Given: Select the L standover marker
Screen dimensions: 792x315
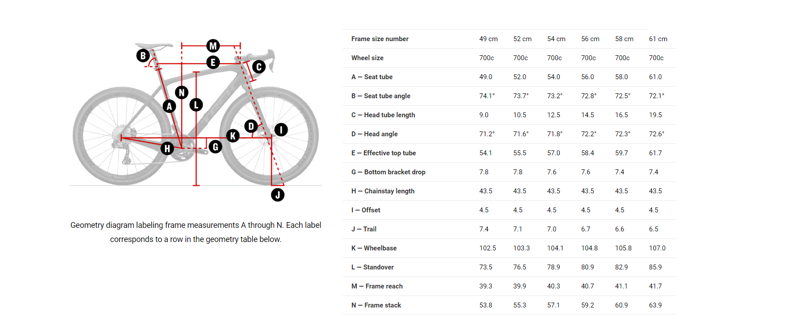Looking at the screenshot, I should [x=196, y=105].
